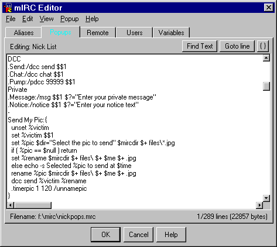Switch to the Remote tab
The width and height of the screenshot is (277, 247).
click(x=98, y=33)
